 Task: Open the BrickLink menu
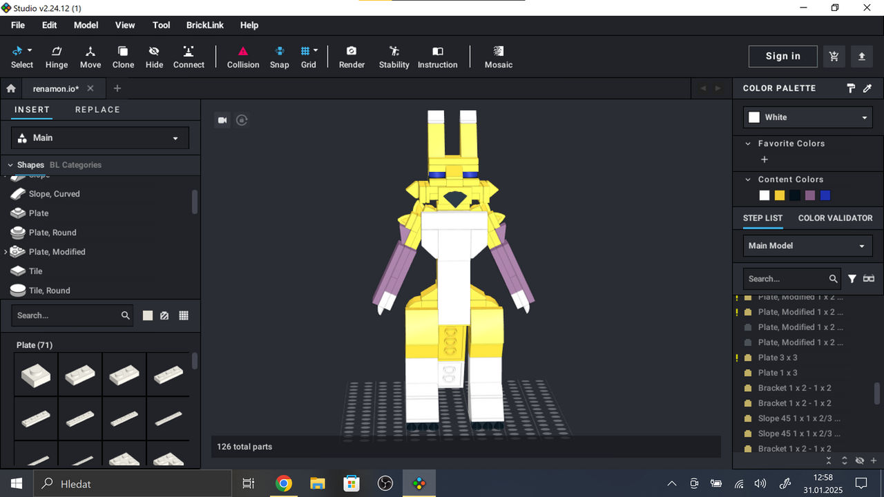(x=205, y=25)
